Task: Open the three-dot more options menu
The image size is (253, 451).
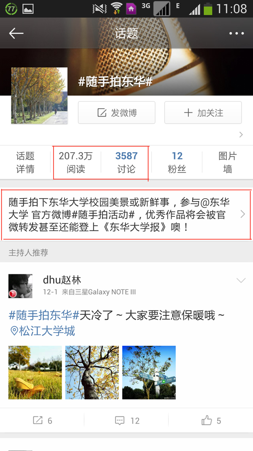Action: tap(237, 34)
